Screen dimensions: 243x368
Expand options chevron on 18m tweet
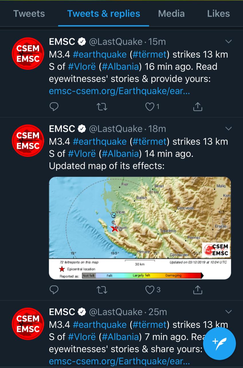click(x=228, y=129)
